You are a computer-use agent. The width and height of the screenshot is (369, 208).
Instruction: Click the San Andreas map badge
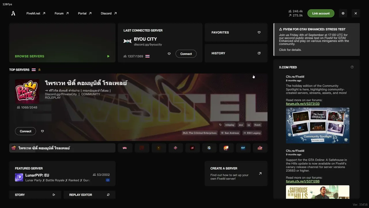pyautogui.click(x=230, y=133)
